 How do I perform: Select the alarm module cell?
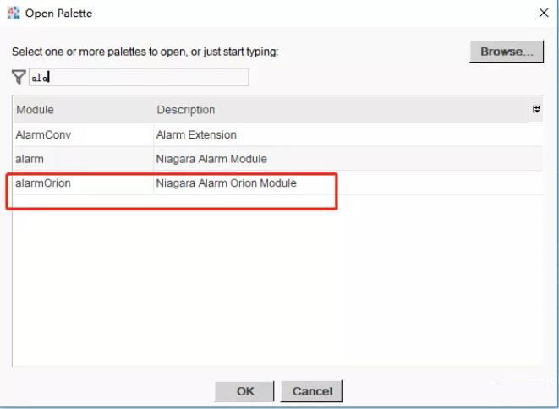pos(84,159)
